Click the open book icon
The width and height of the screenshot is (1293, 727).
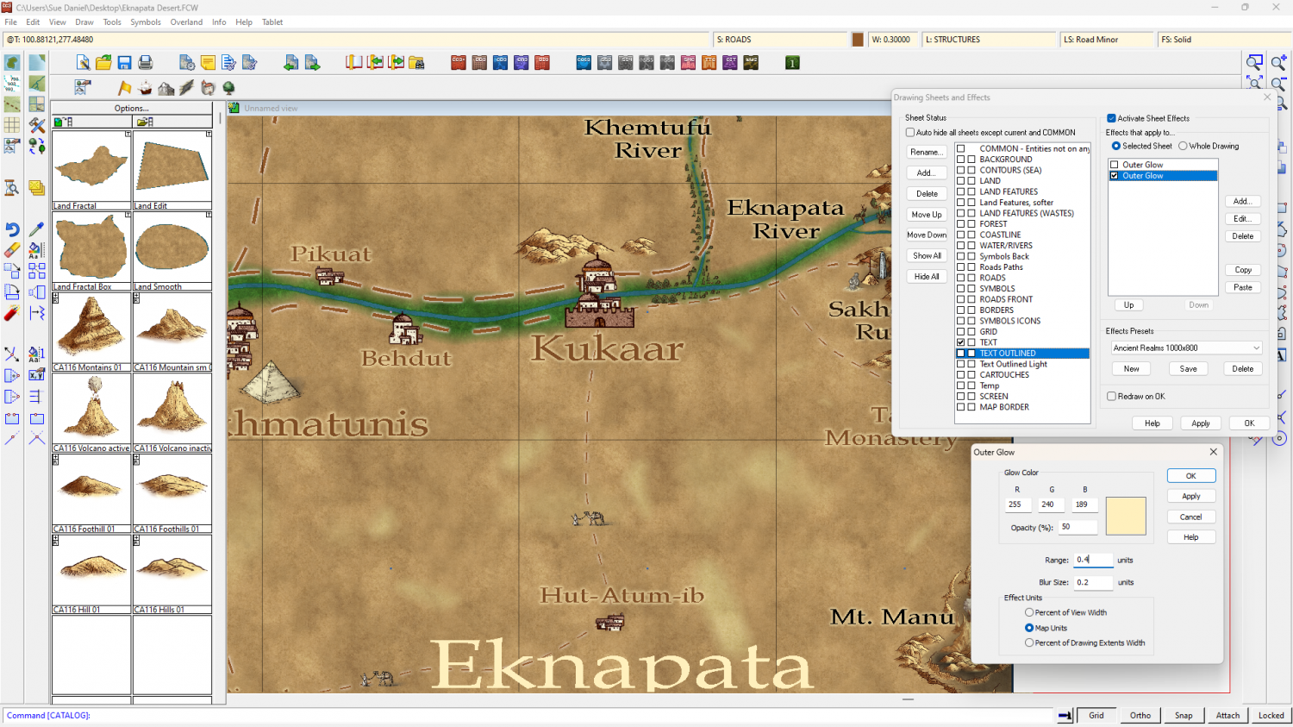click(x=353, y=62)
